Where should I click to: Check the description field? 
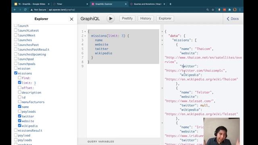point(20,92)
